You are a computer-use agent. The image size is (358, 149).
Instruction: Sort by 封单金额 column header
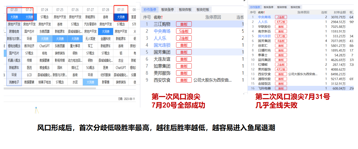pyautogui.click(x=340, y=12)
